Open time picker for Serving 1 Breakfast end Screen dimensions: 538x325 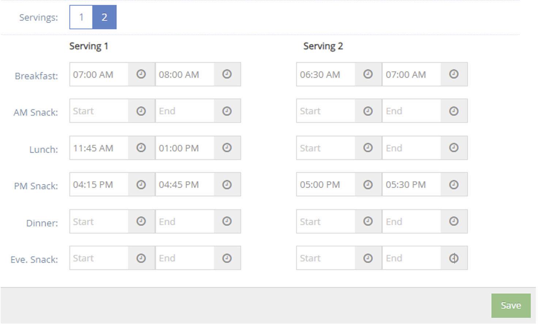click(227, 74)
